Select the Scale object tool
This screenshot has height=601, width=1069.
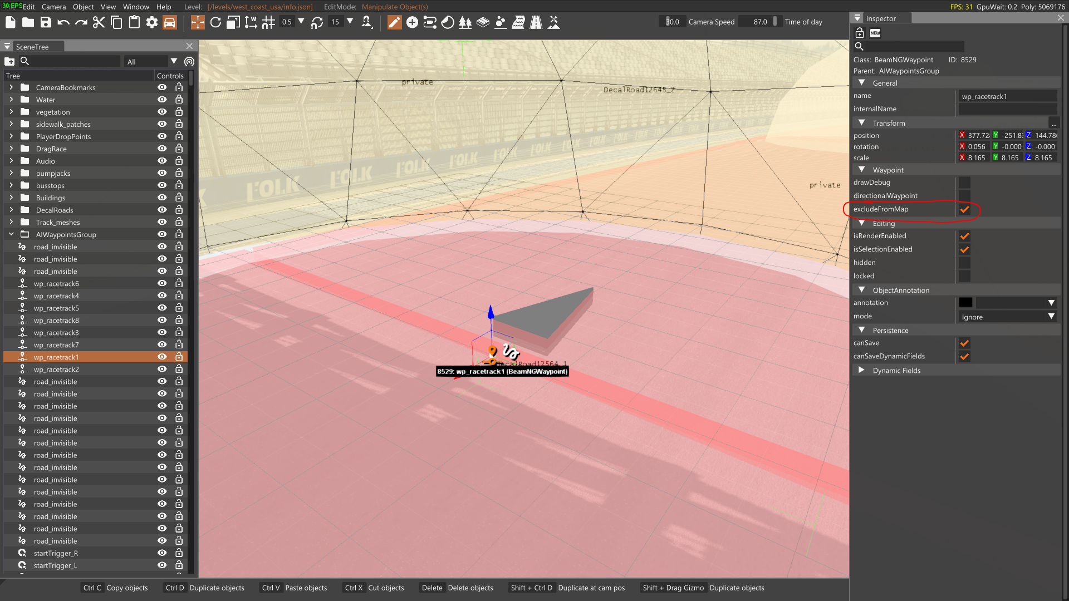[233, 22]
